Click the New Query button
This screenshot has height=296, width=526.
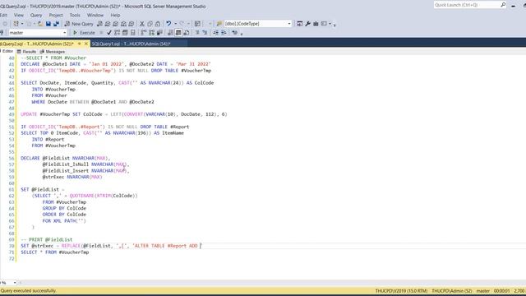point(79,24)
